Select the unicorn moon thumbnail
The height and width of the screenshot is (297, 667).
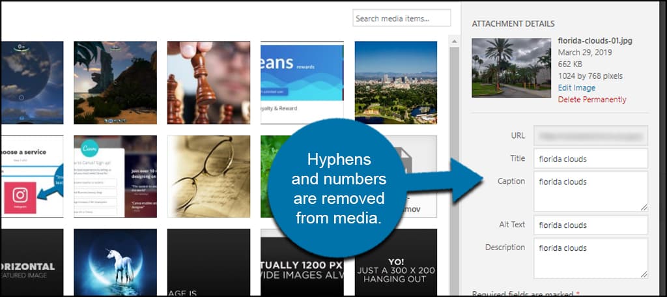115,262
